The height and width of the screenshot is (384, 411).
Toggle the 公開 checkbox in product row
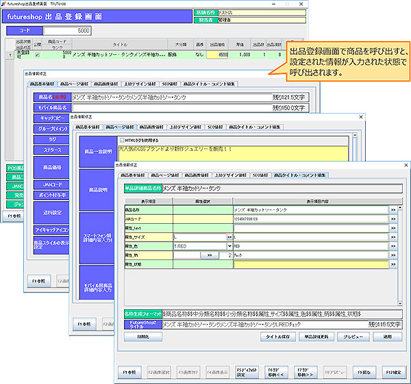click(38, 54)
